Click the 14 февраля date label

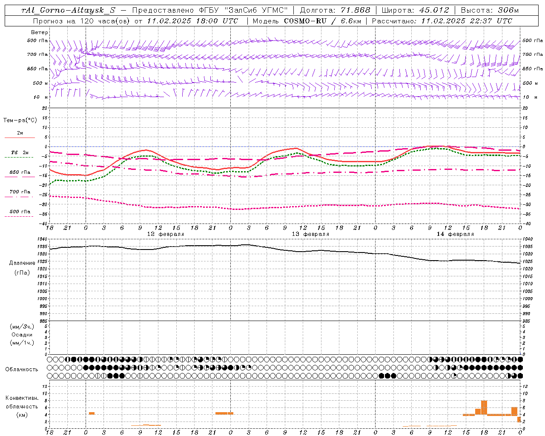[455, 234]
